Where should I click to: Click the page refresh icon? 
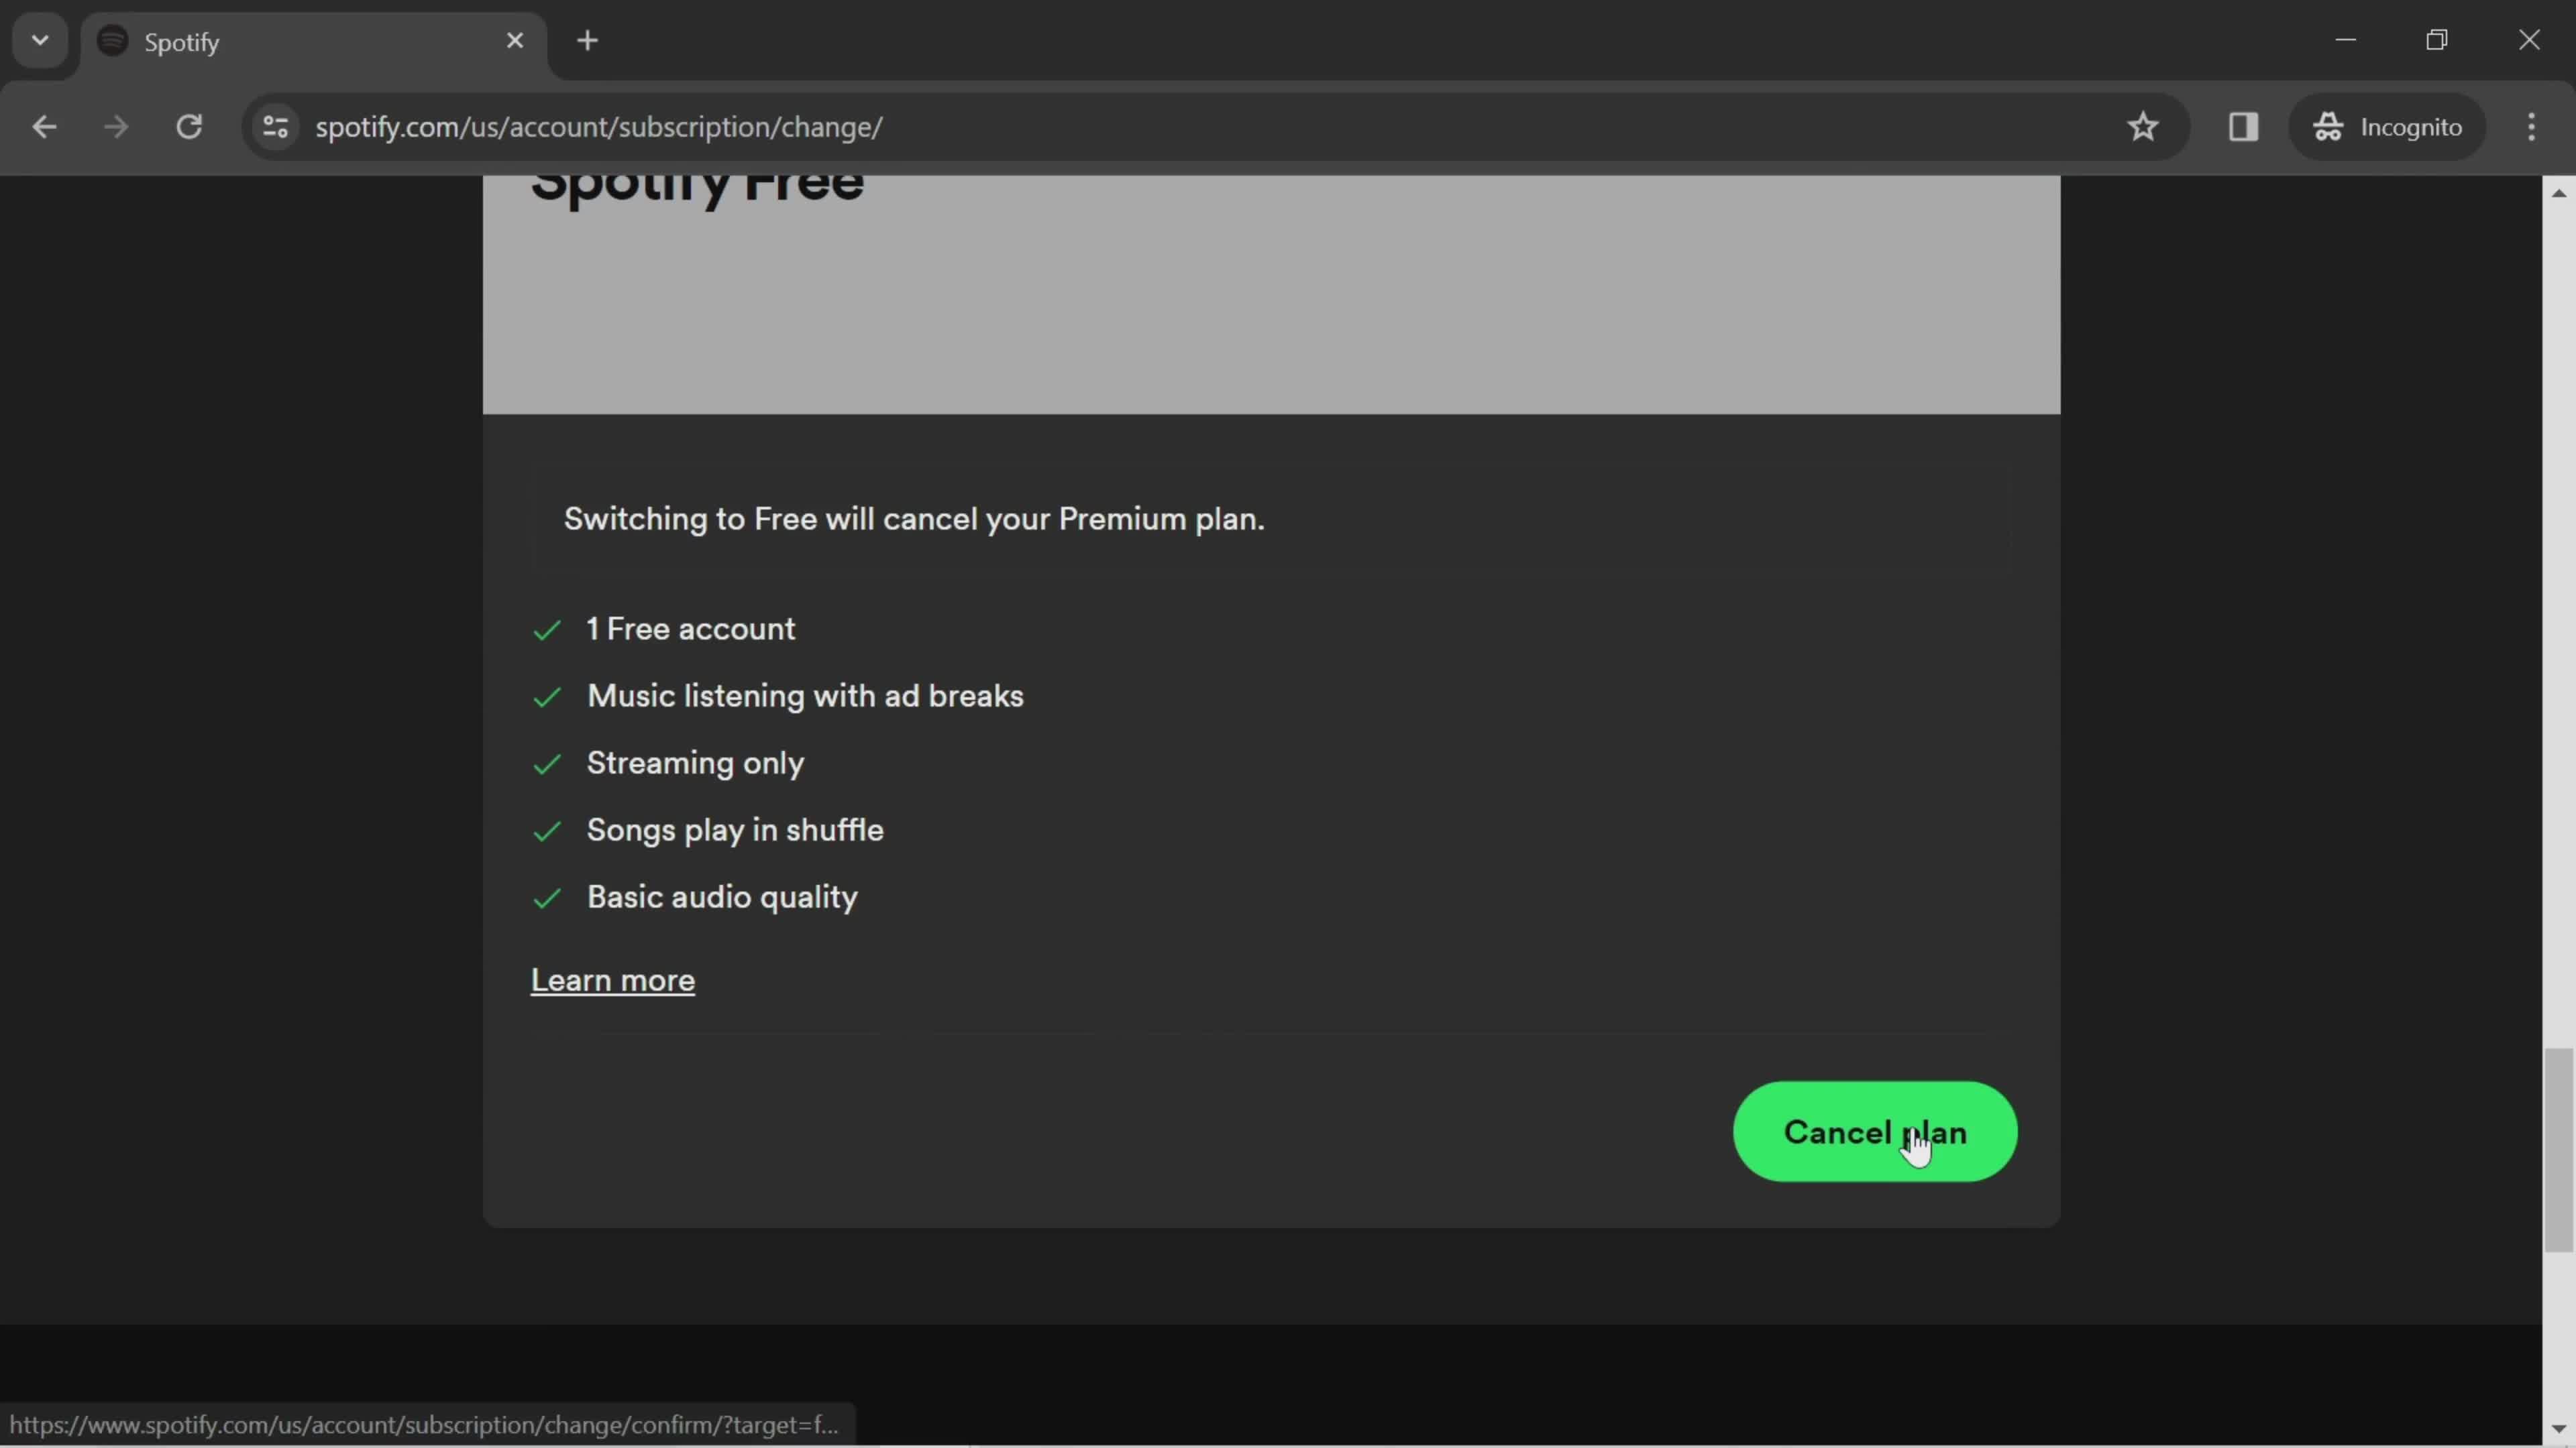coord(189,125)
